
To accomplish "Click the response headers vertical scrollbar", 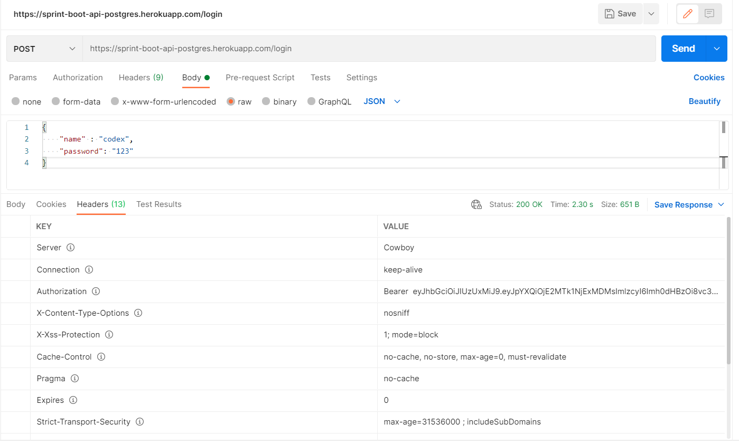I will click(x=729, y=290).
